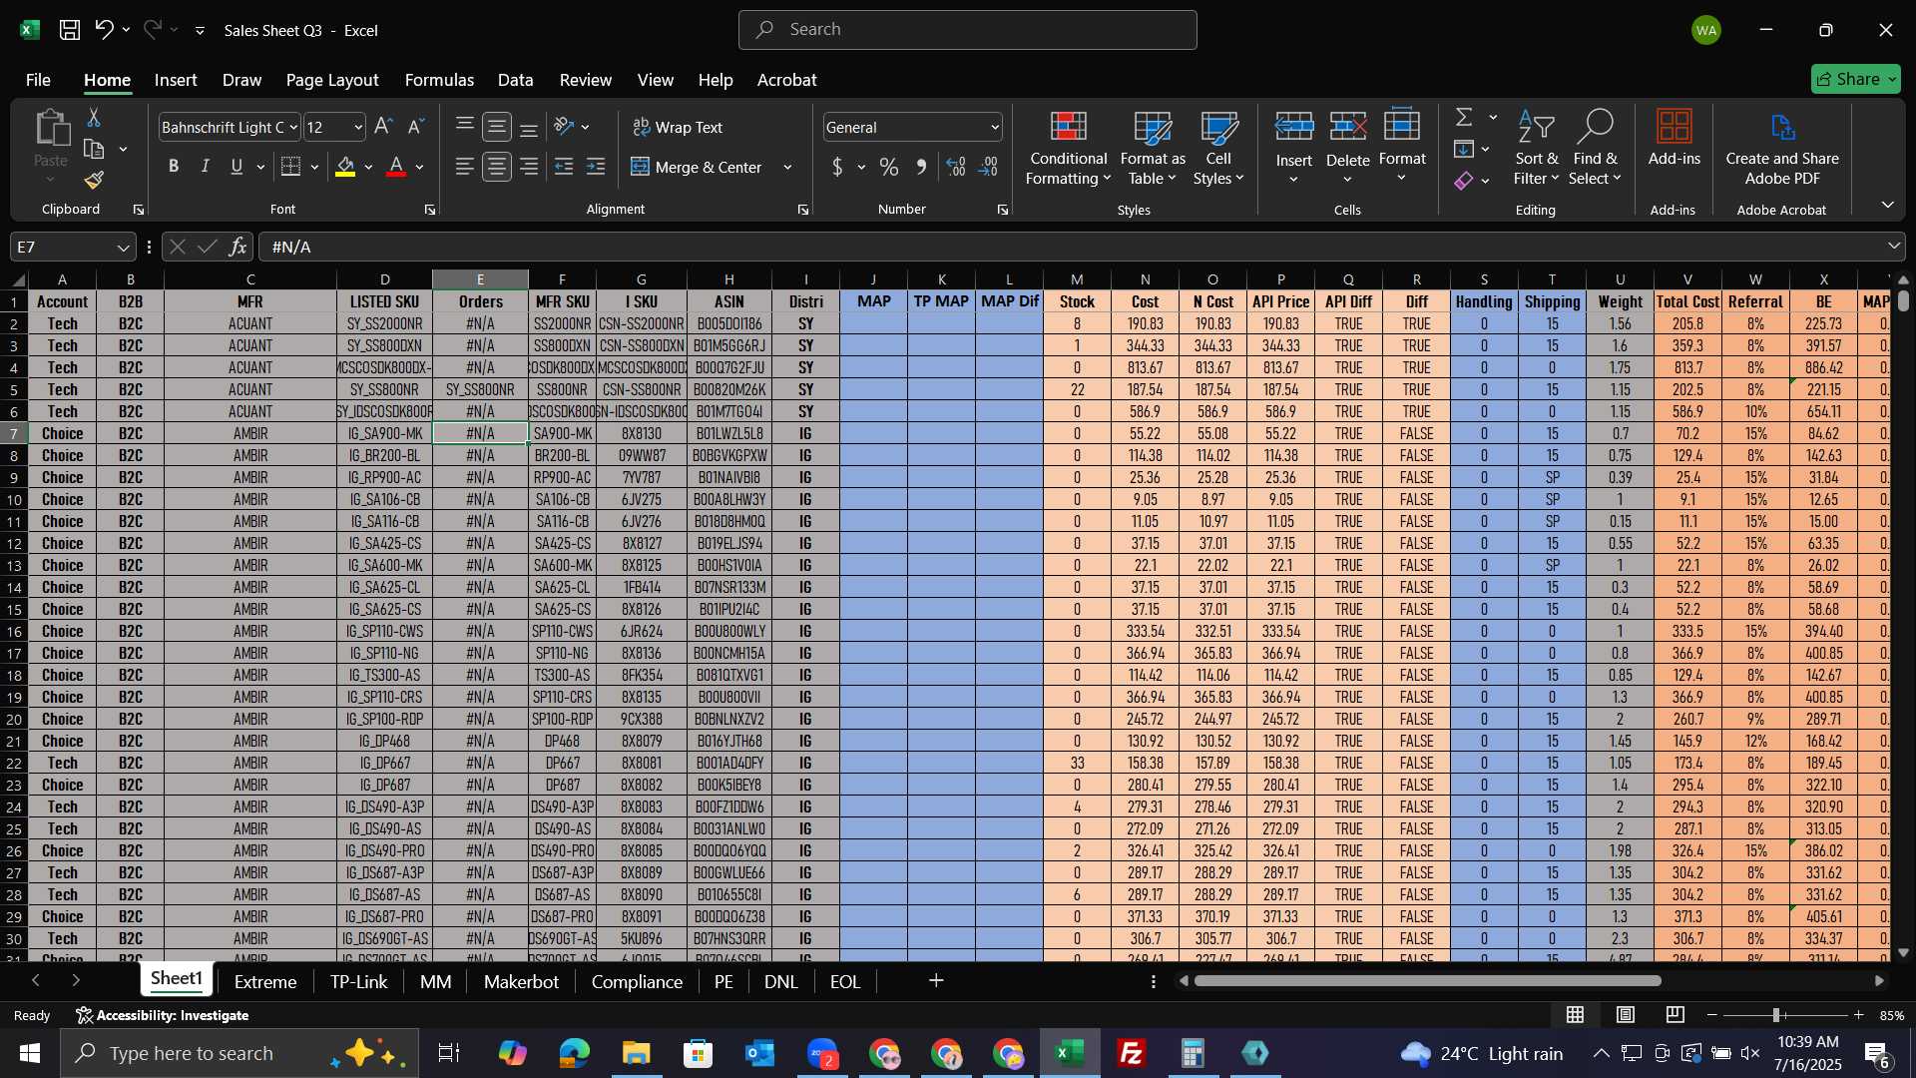This screenshot has width=1916, height=1078.
Task: Switch to Page Break Preview view icon
Action: point(1676,1015)
